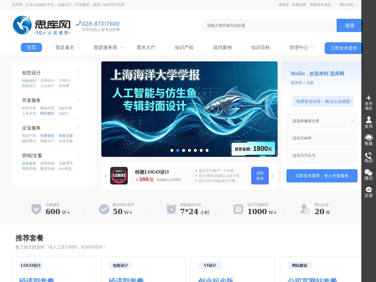
Task: Open the 我是雇主 nav dropdown
Action: coord(68,48)
